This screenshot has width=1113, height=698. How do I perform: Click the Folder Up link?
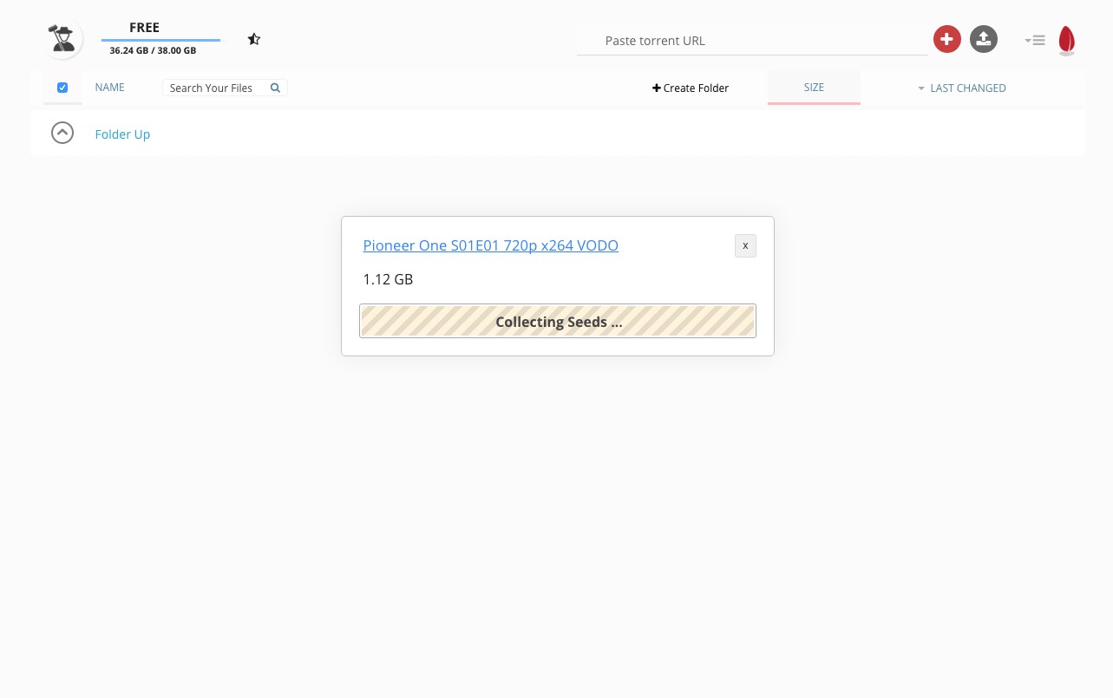[x=122, y=134]
